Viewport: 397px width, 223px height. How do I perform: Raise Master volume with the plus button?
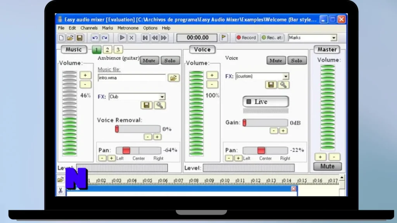tap(320, 157)
